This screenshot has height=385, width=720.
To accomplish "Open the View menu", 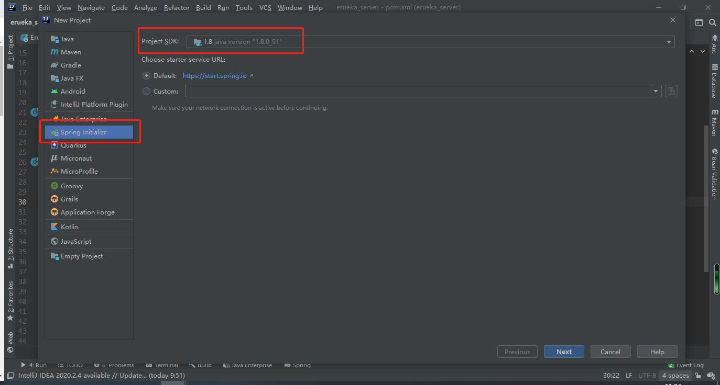I will click(x=64, y=7).
